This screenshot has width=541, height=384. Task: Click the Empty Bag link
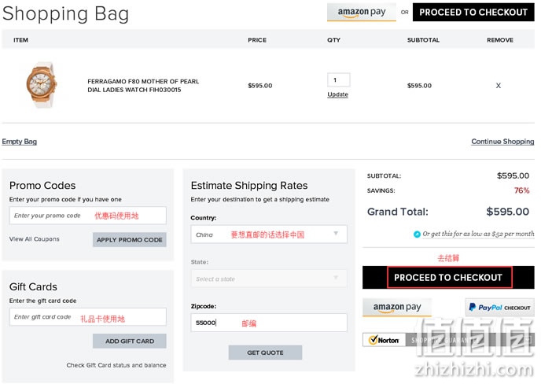point(20,141)
